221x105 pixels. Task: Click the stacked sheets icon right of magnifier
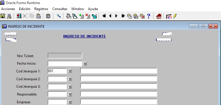pos(69,16)
